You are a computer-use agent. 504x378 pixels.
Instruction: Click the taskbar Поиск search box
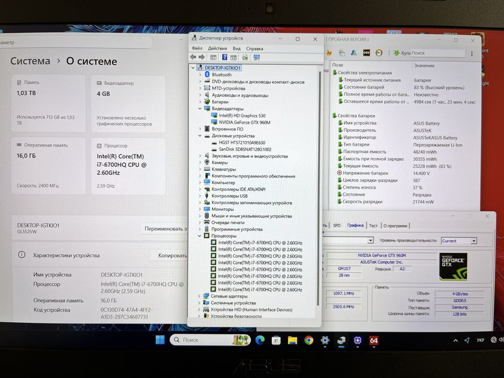pyautogui.click(x=210, y=340)
